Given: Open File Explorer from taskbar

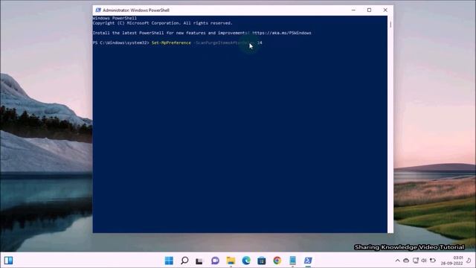Looking at the screenshot, I should [x=231, y=261].
